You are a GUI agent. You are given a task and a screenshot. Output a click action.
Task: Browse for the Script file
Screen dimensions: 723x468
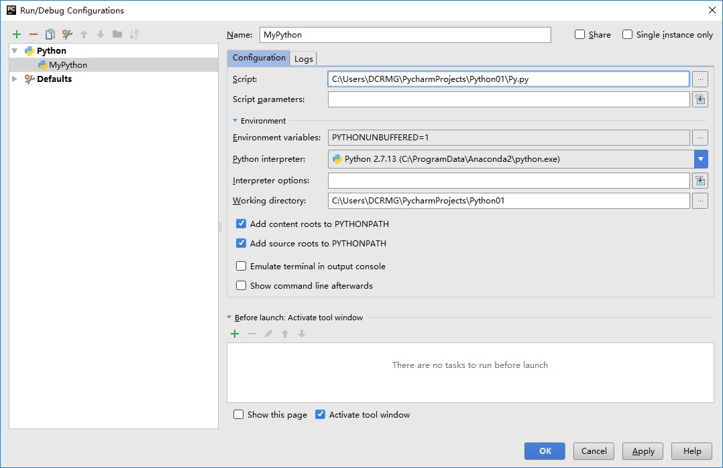pyautogui.click(x=700, y=79)
